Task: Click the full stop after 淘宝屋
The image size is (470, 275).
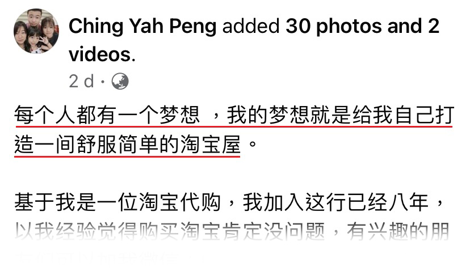Action: [x=253, y=144]
